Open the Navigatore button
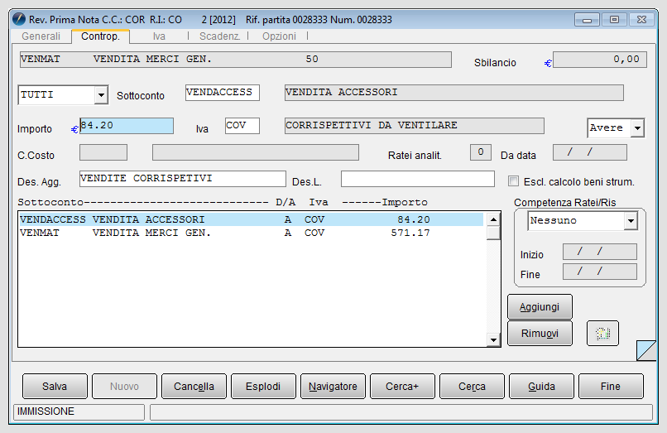667x433 pixels. click(333, 386)
